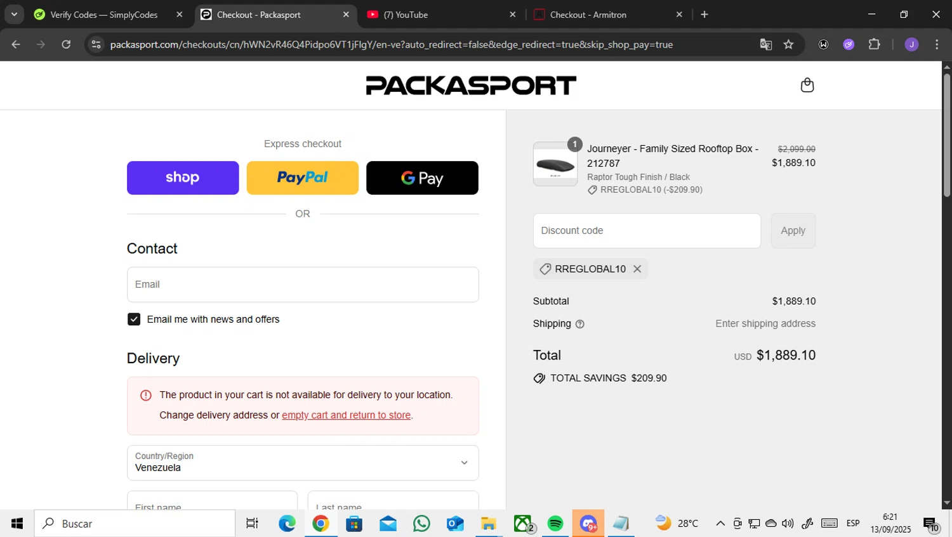This screenshot has height=537, width=952.
Task: Click the First name field
Action: (212, 500)
